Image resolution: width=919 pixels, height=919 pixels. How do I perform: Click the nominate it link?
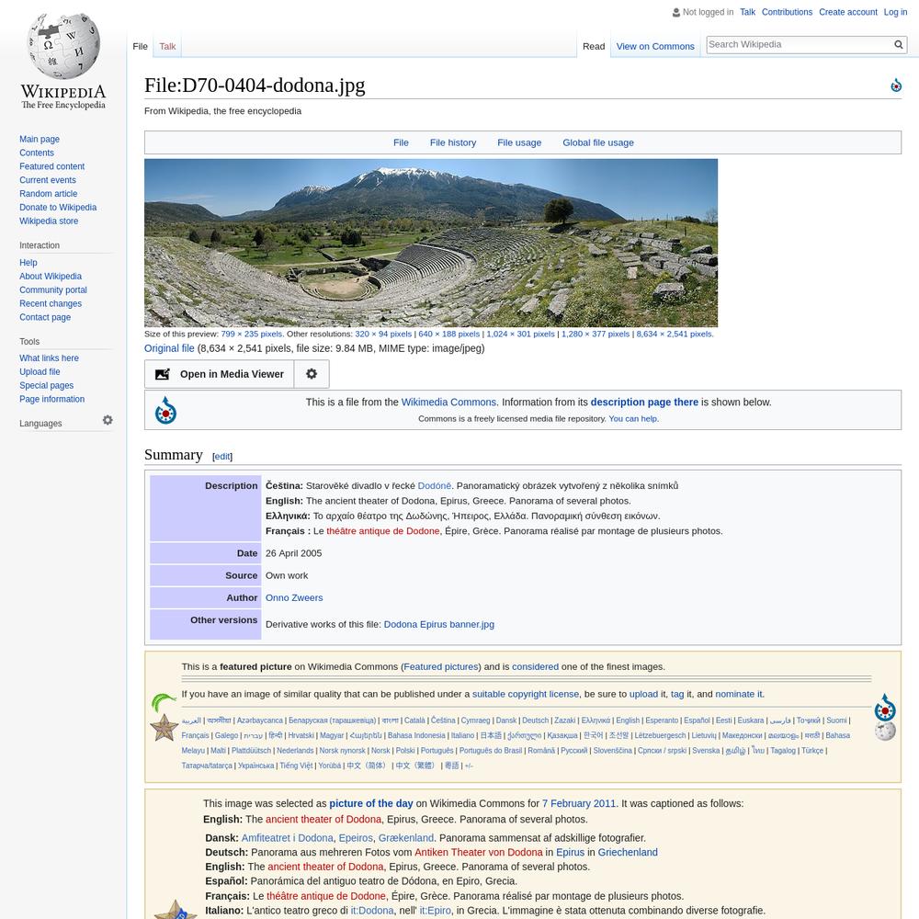point(739,694)
